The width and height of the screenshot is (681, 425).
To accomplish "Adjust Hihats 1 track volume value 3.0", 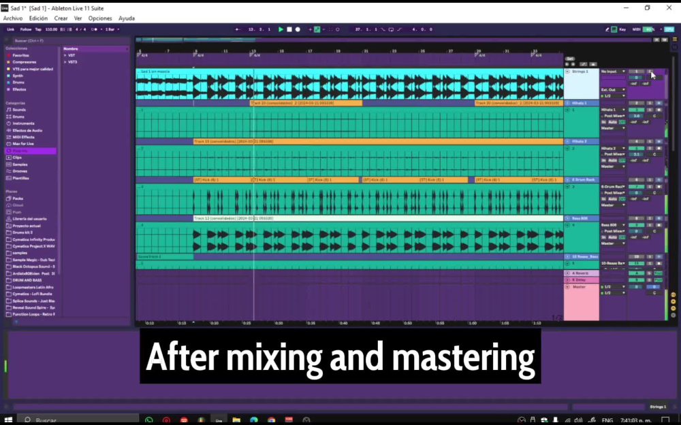I will [x=636, y=116].
